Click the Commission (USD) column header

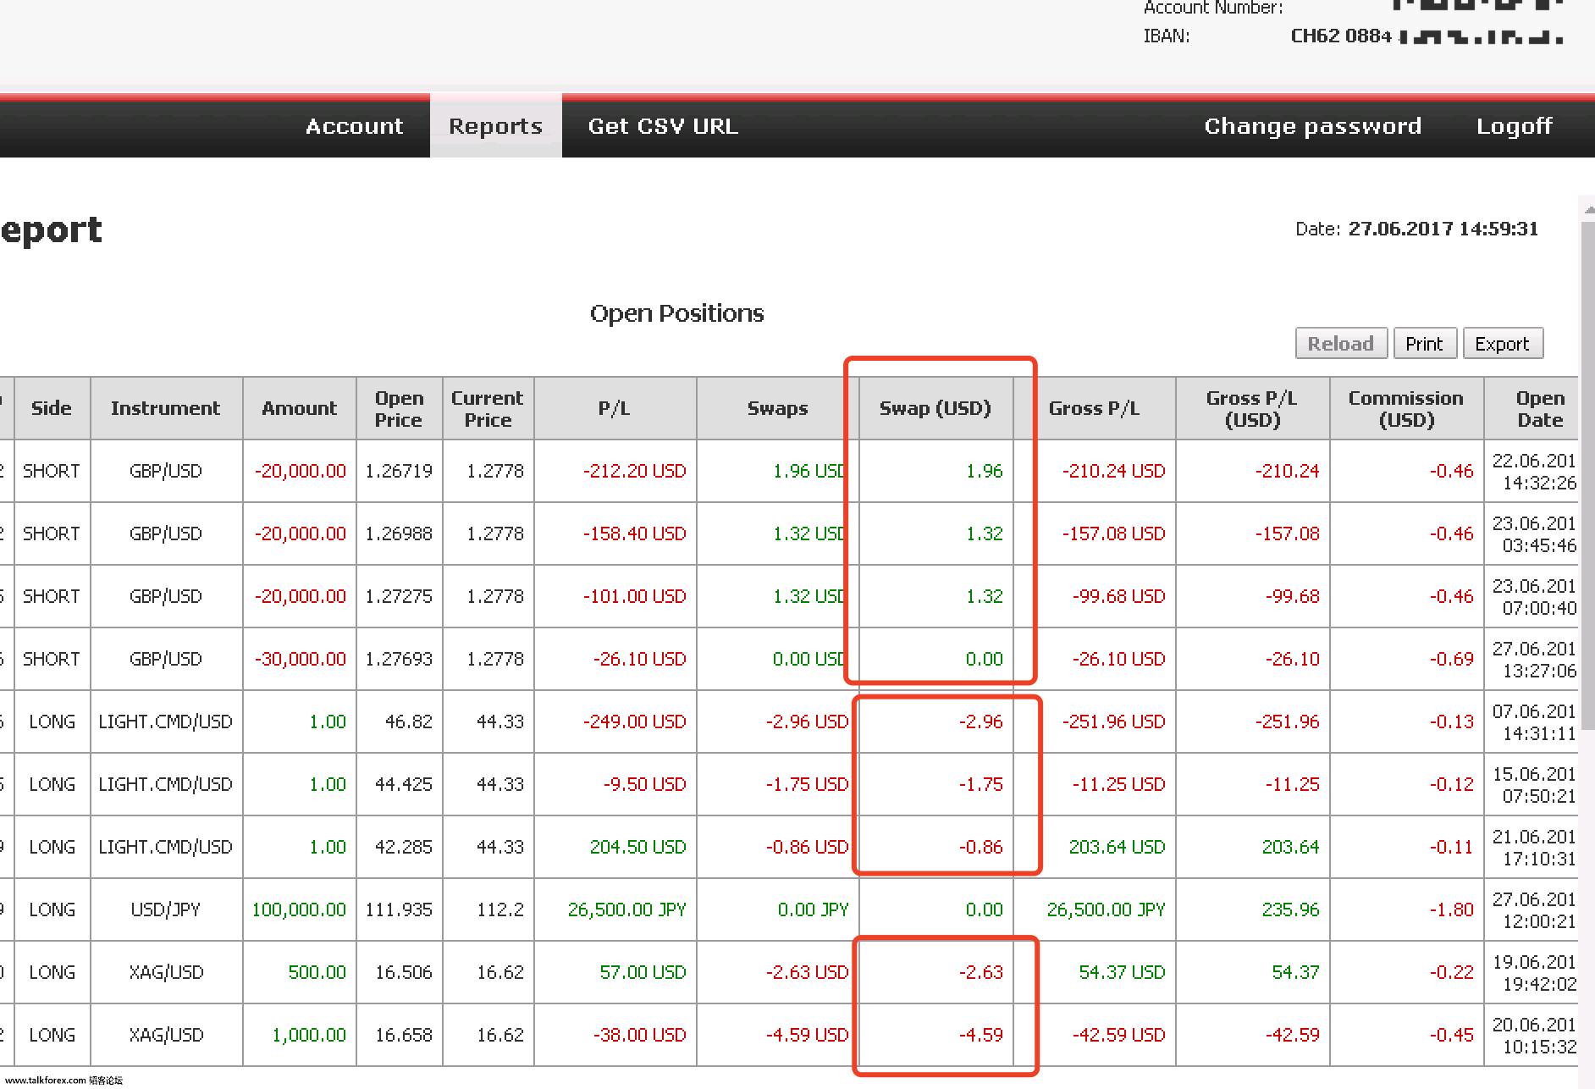(1406, 408)
